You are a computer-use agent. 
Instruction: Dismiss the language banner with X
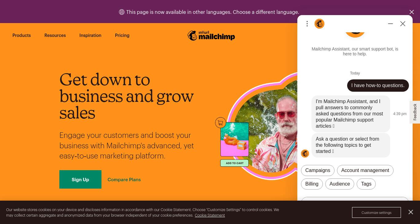412,12
